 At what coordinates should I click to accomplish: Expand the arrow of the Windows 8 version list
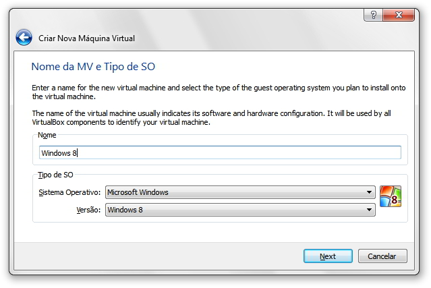(369, 210)
